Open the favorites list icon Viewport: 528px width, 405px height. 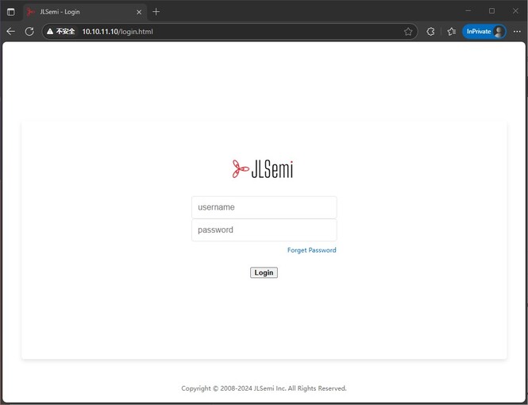452,32
